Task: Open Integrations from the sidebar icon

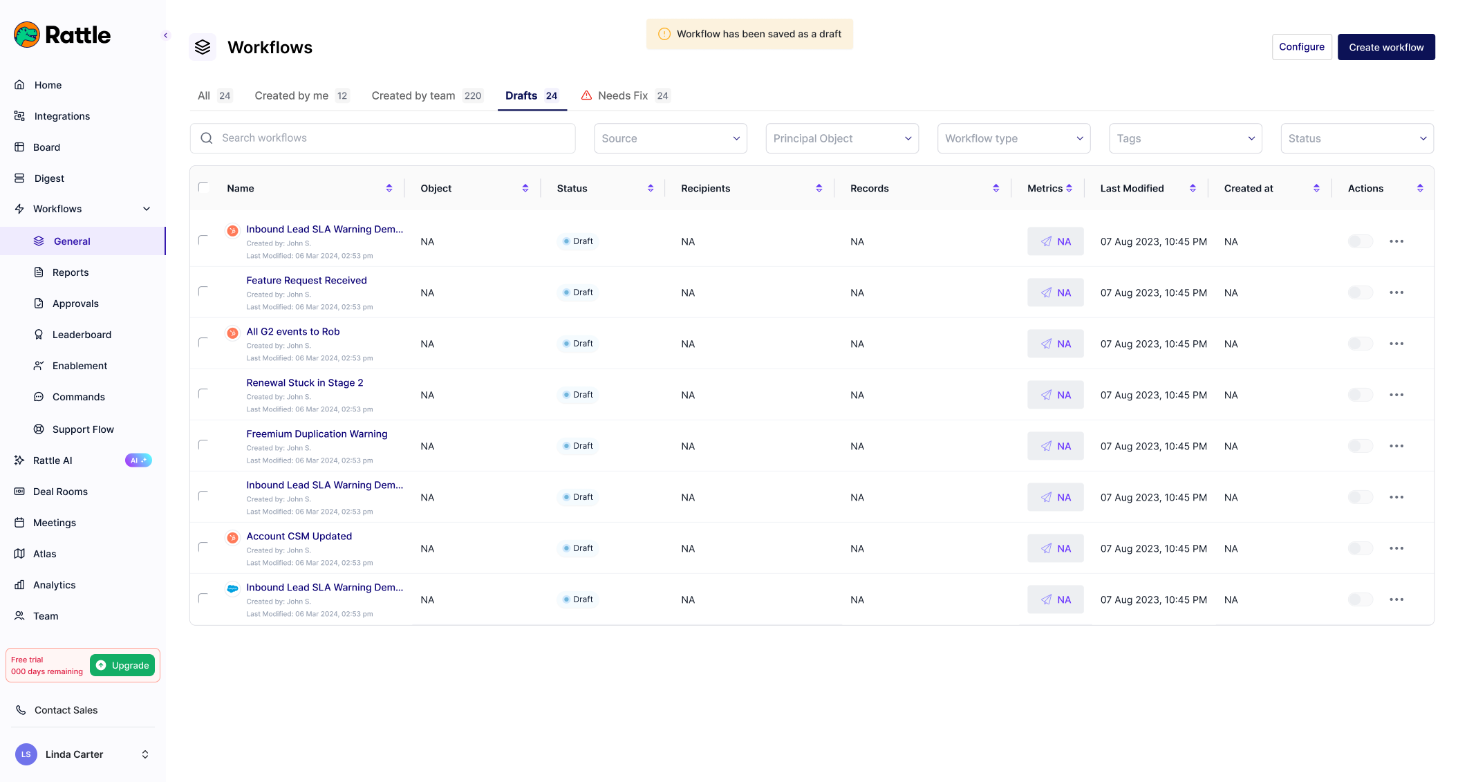Action: coord(20,115)
